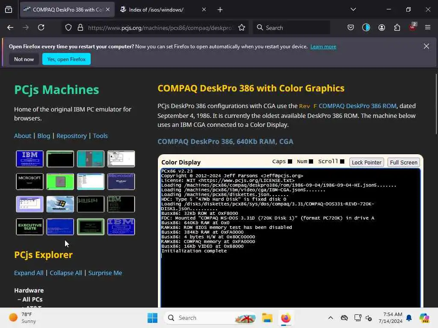Image resolution: width=438 pixels, height=328 pixels.
Task: Open the Windows flag logo thumbnail
Action: (x=60, y=204)
